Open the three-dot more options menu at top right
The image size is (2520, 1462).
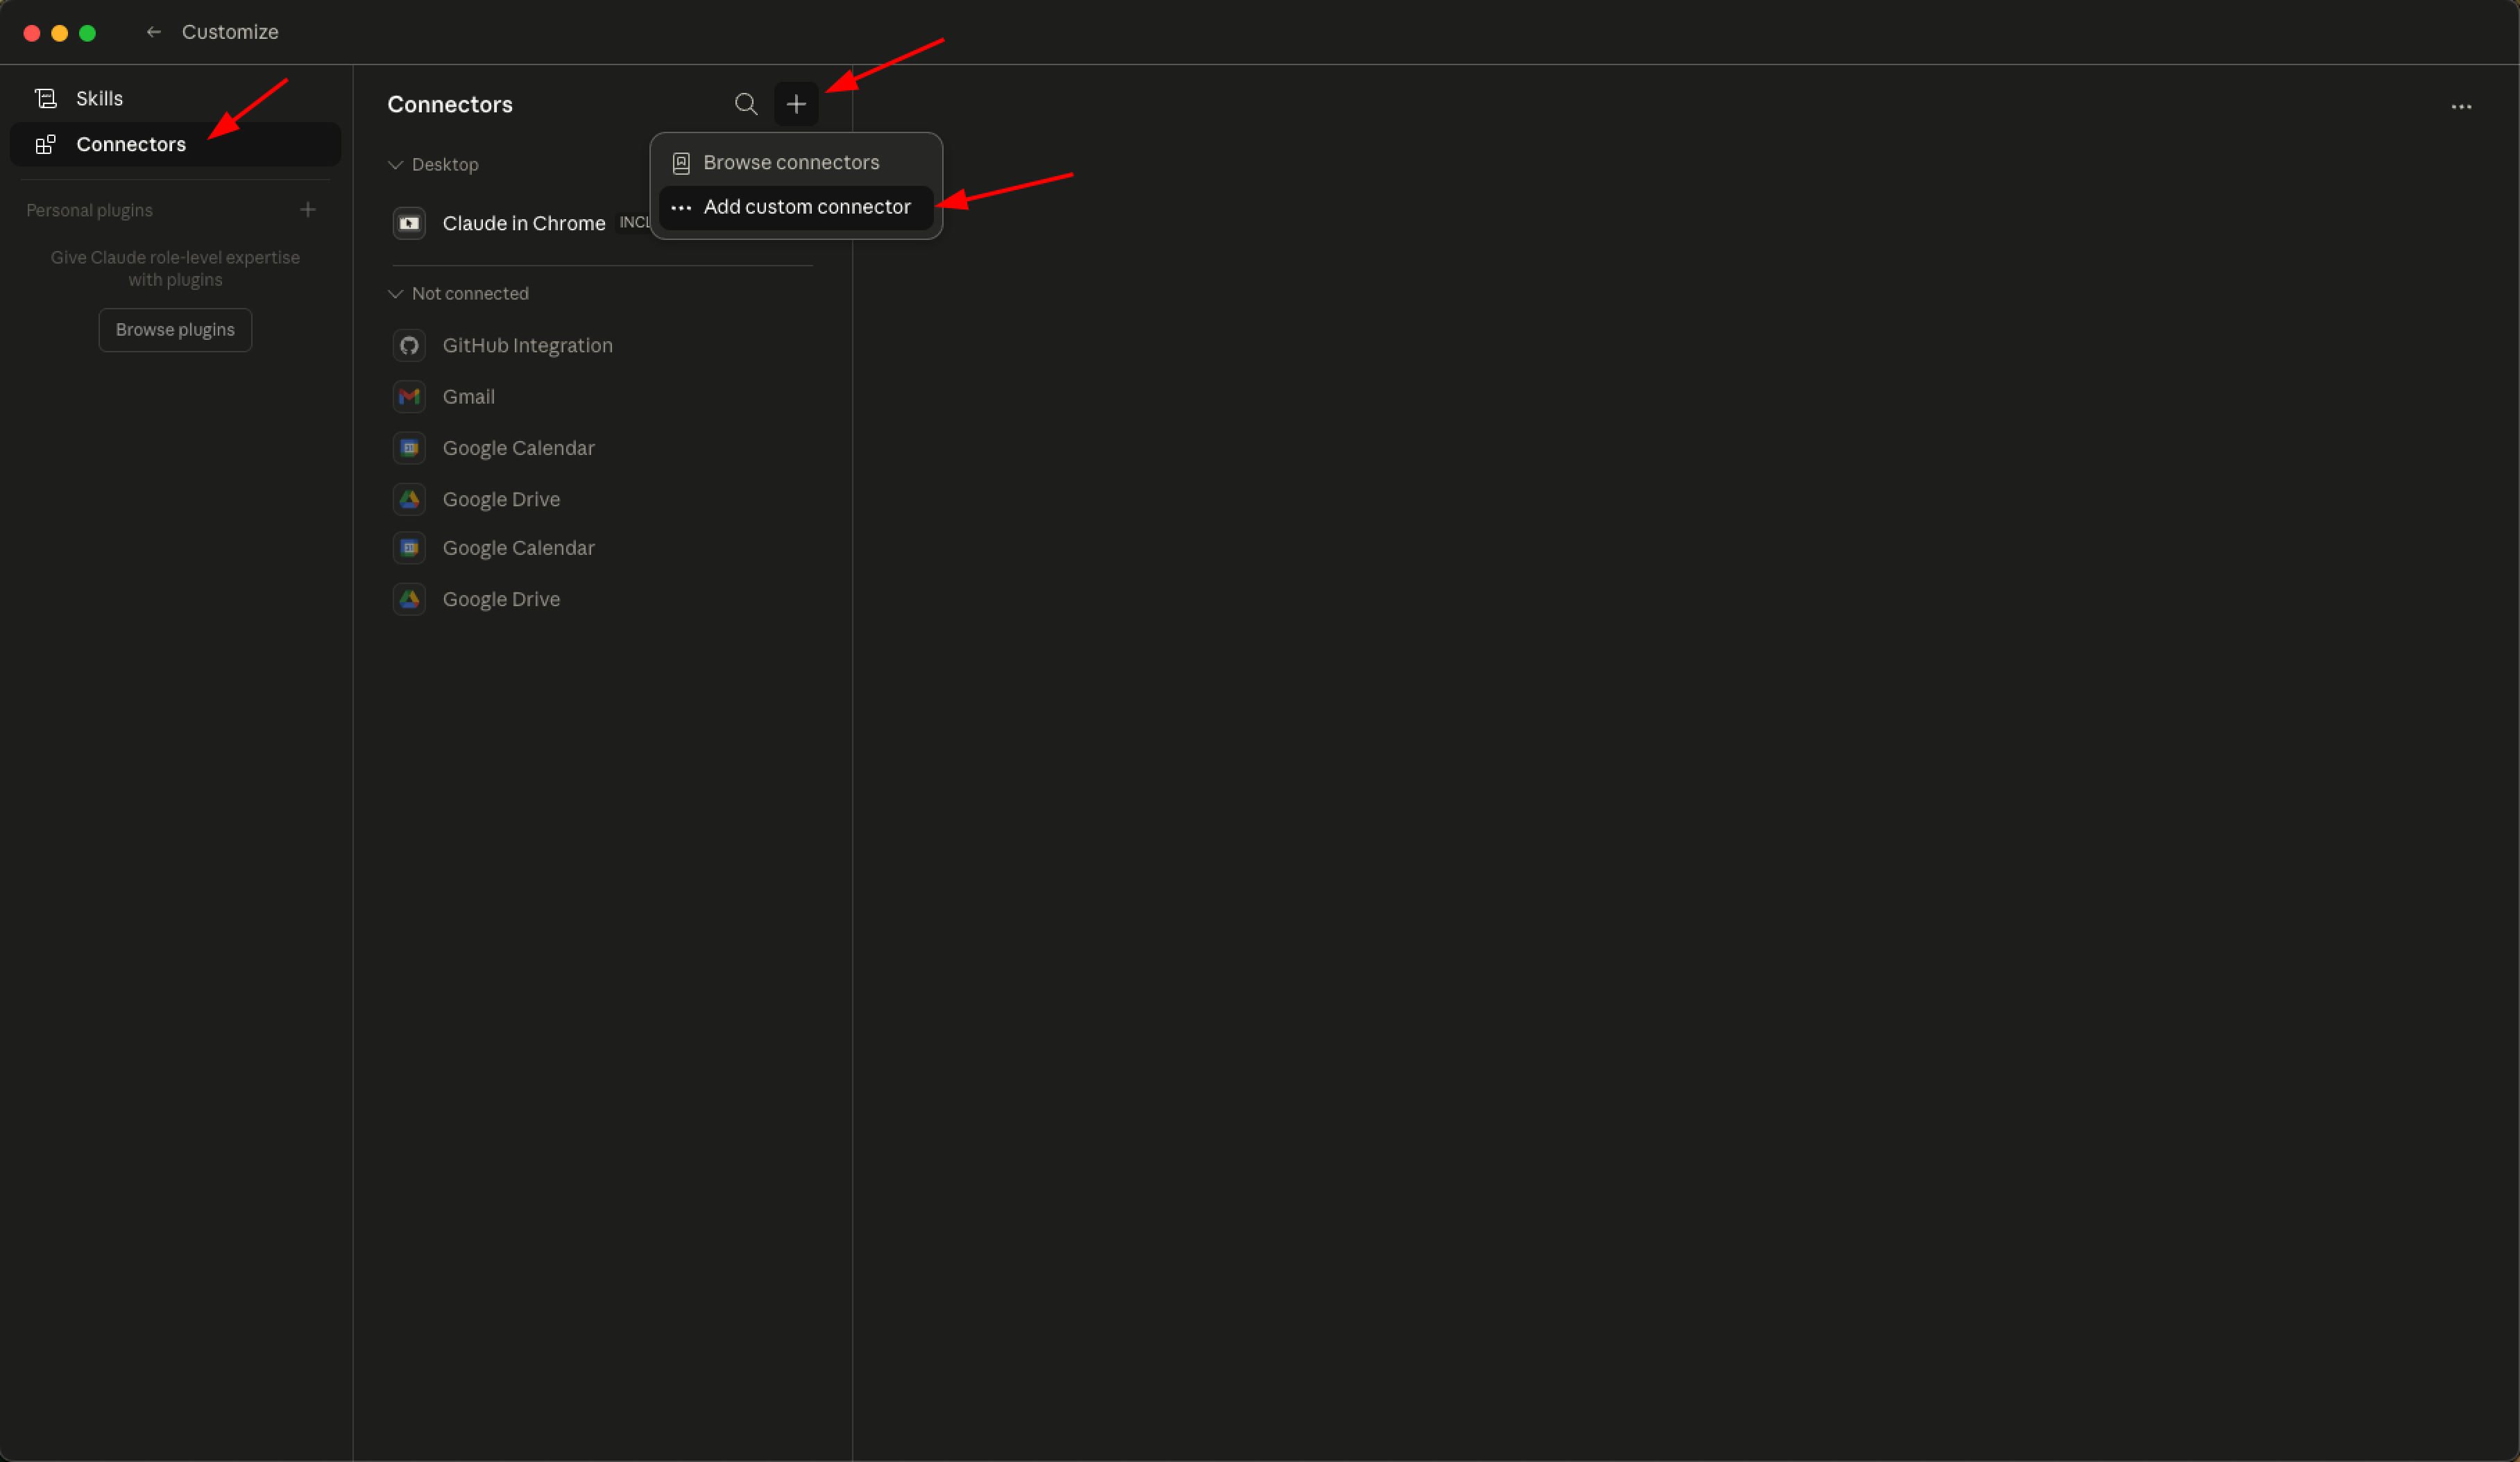(x=2461, y=106)
